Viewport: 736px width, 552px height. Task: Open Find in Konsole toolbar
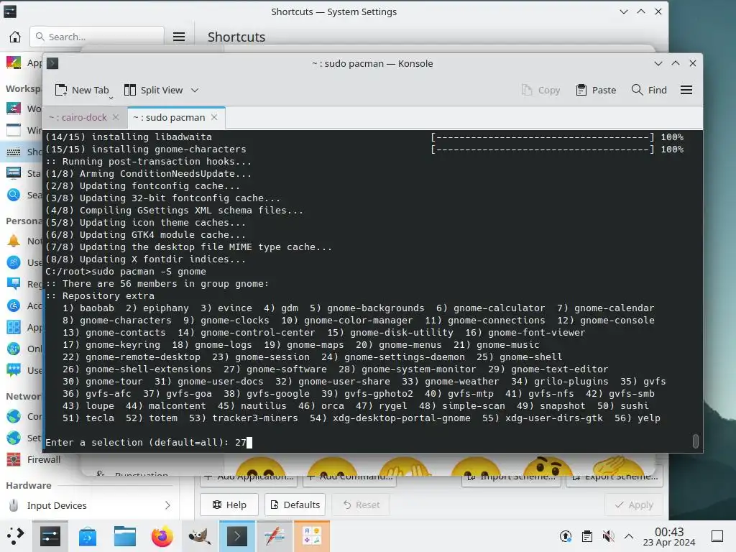[649, 90]
